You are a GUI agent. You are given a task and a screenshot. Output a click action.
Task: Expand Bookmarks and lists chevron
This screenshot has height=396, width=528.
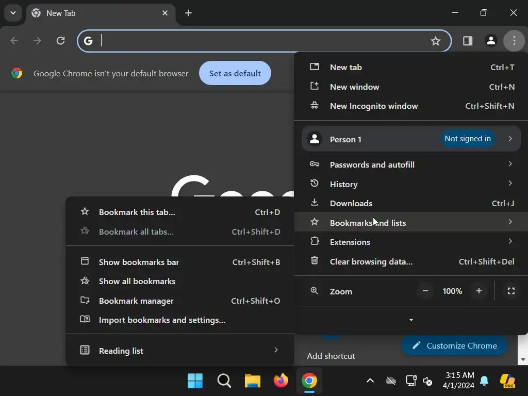pyautogui.click(x=510, y=222)
